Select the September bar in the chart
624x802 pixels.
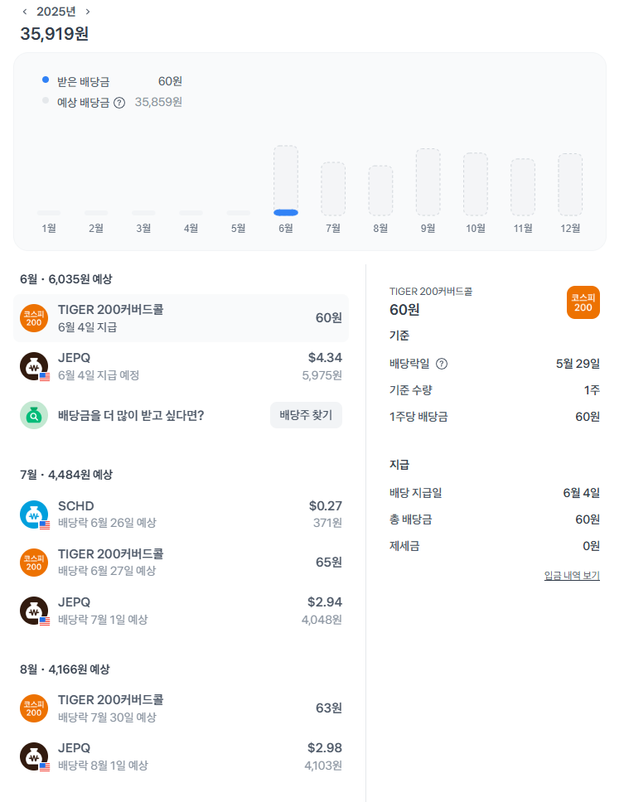[428, 182]
